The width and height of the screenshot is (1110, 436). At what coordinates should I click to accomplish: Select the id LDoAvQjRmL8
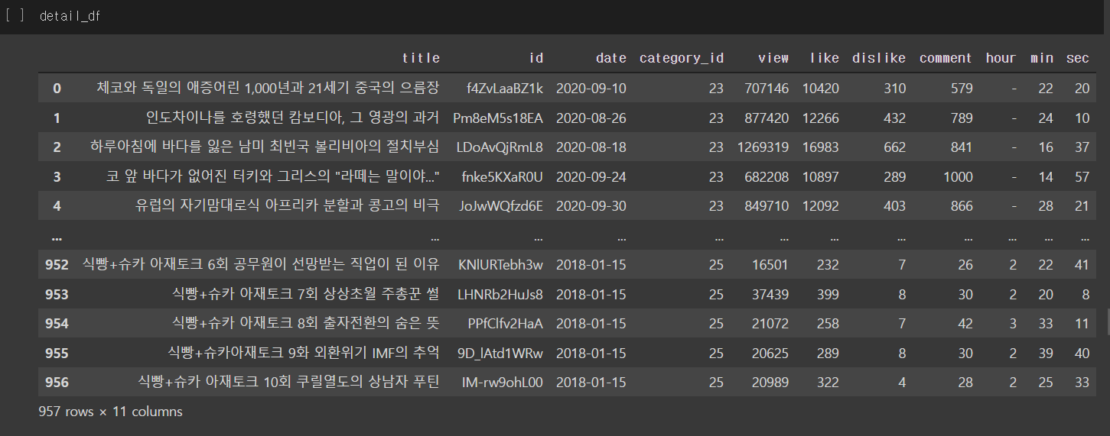pyautogui.click(x=500, y=147)
